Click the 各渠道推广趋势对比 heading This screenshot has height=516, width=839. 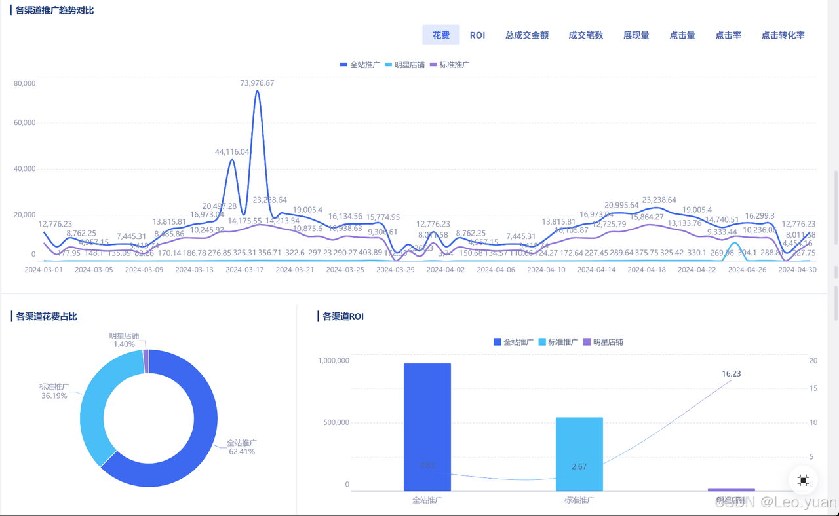click(x=55, y=10)
